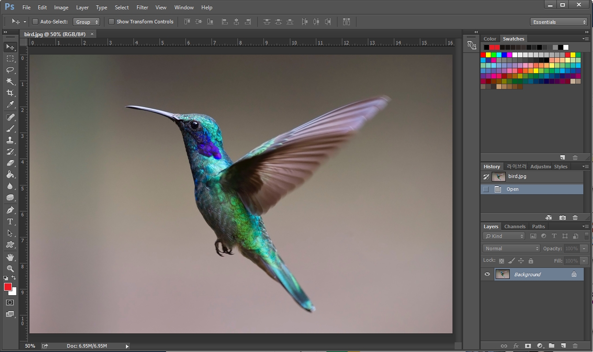The image size is (593, 352).
Task: Open the Layers panel flyout menu
Action: [x=586, y=226]
